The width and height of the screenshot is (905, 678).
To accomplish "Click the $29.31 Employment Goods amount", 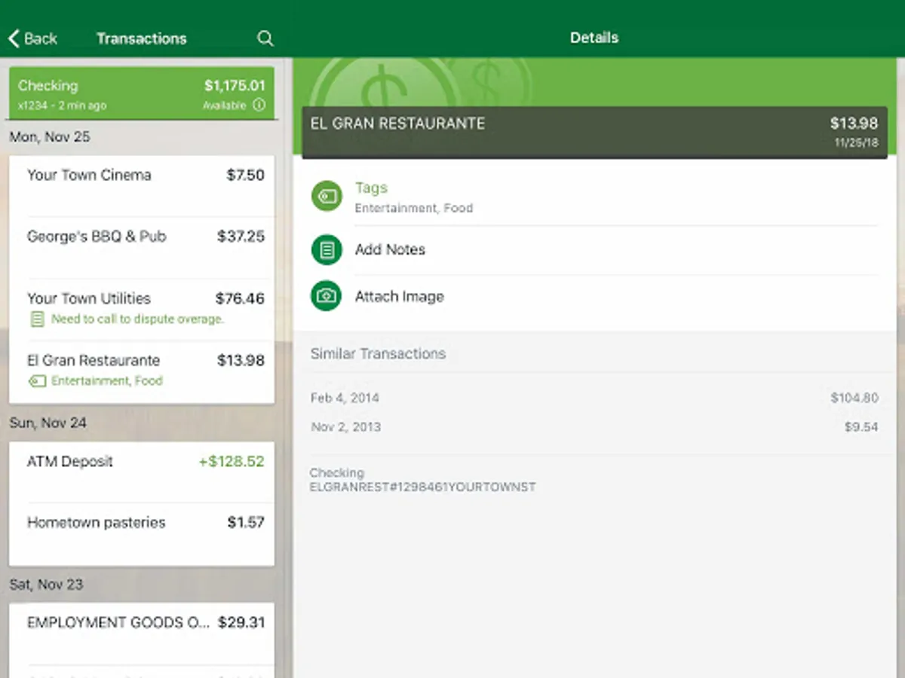I will (241, 623).
